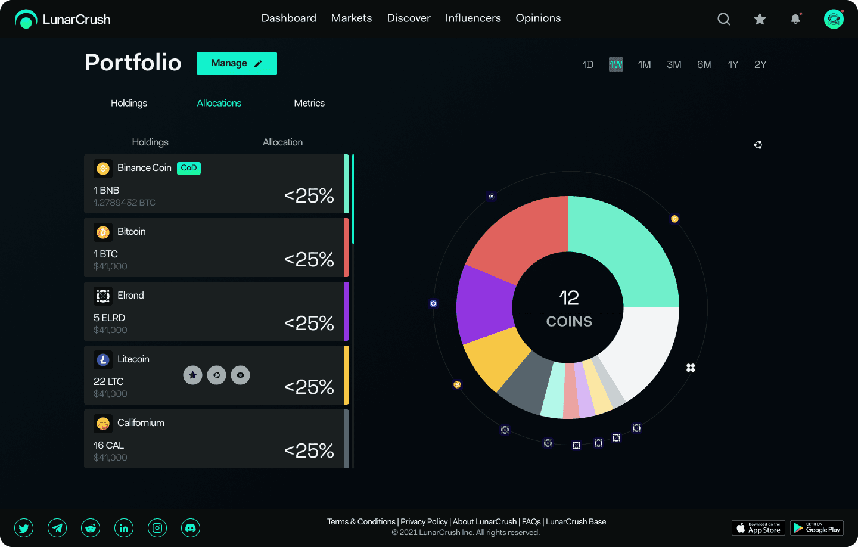Switch to Metrics tab
Screen dimensions: 858x547
309,103
